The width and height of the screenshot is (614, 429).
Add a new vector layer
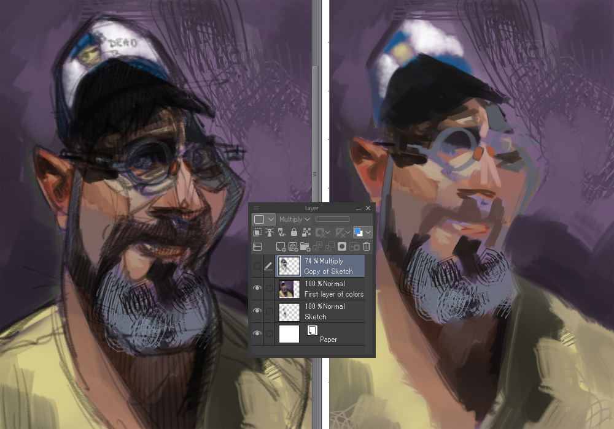tap(293, 247)
